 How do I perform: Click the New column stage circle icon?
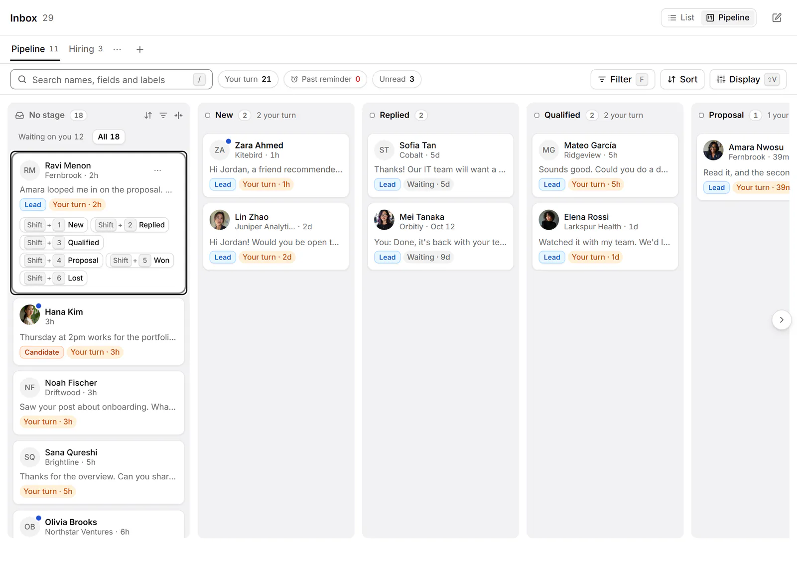point(208,115)
